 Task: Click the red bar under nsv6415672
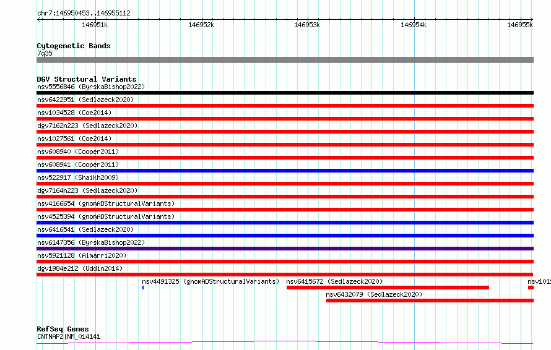[x=388, y=288]
